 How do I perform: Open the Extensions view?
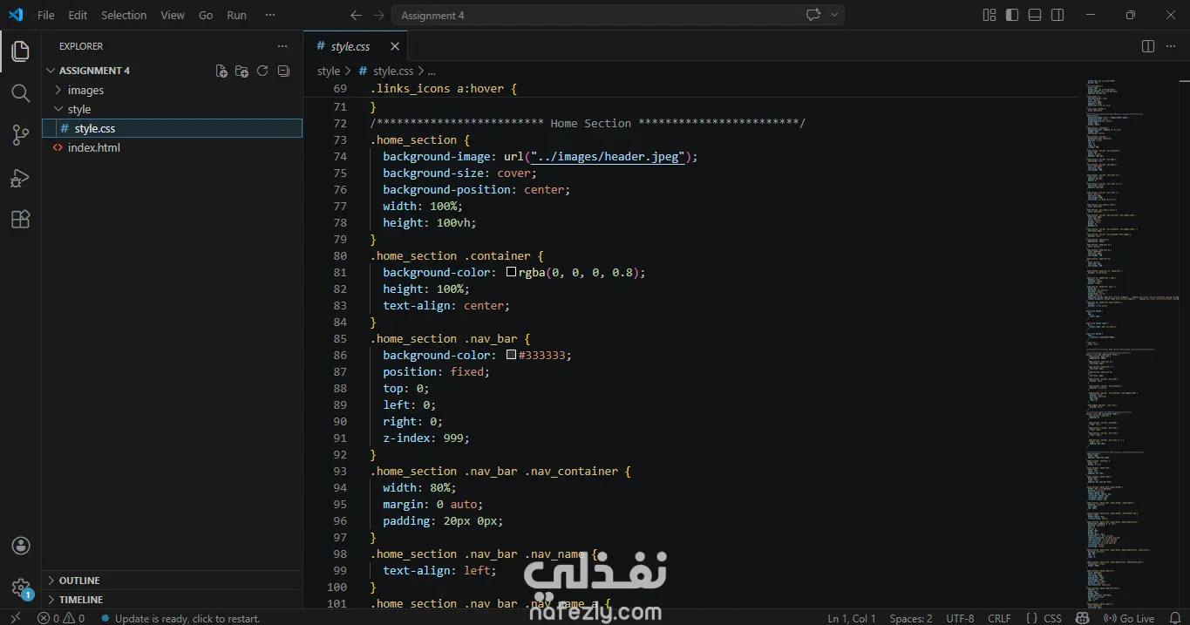coord(20,220)
